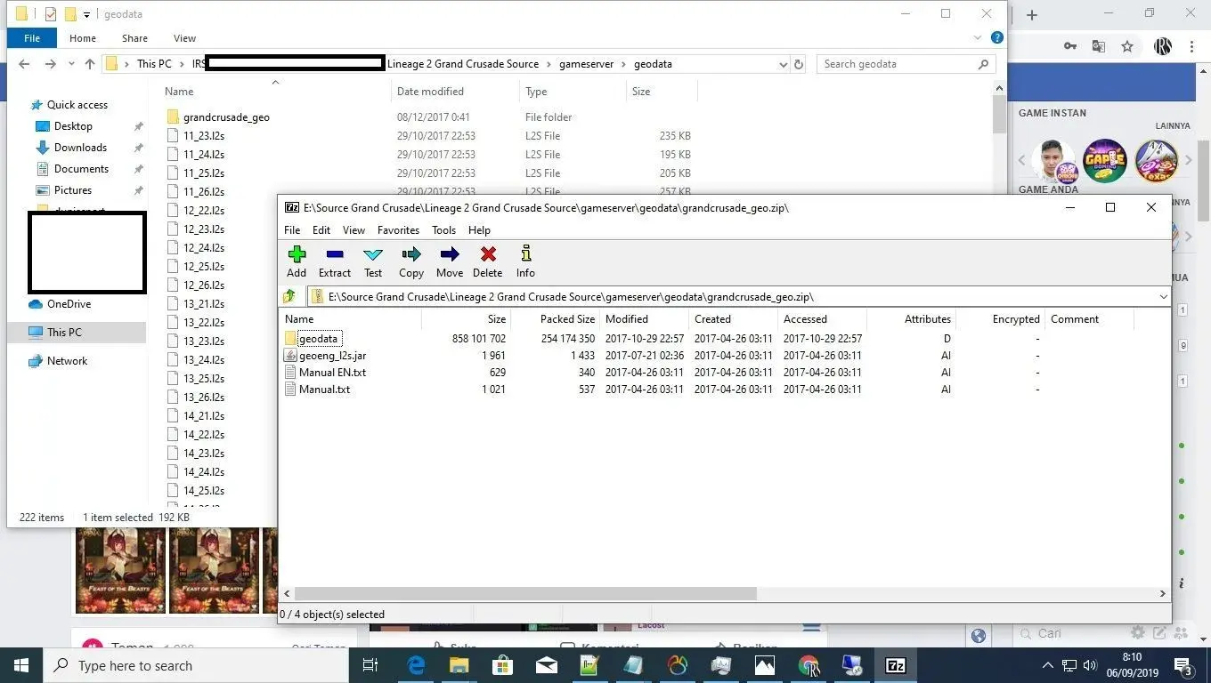Select Network in Explorer's sidebar
1211x683 pixels.
pos(67,361)
